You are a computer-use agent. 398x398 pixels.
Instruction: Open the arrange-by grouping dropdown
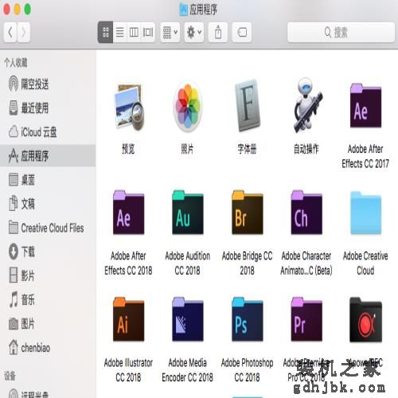170,33
